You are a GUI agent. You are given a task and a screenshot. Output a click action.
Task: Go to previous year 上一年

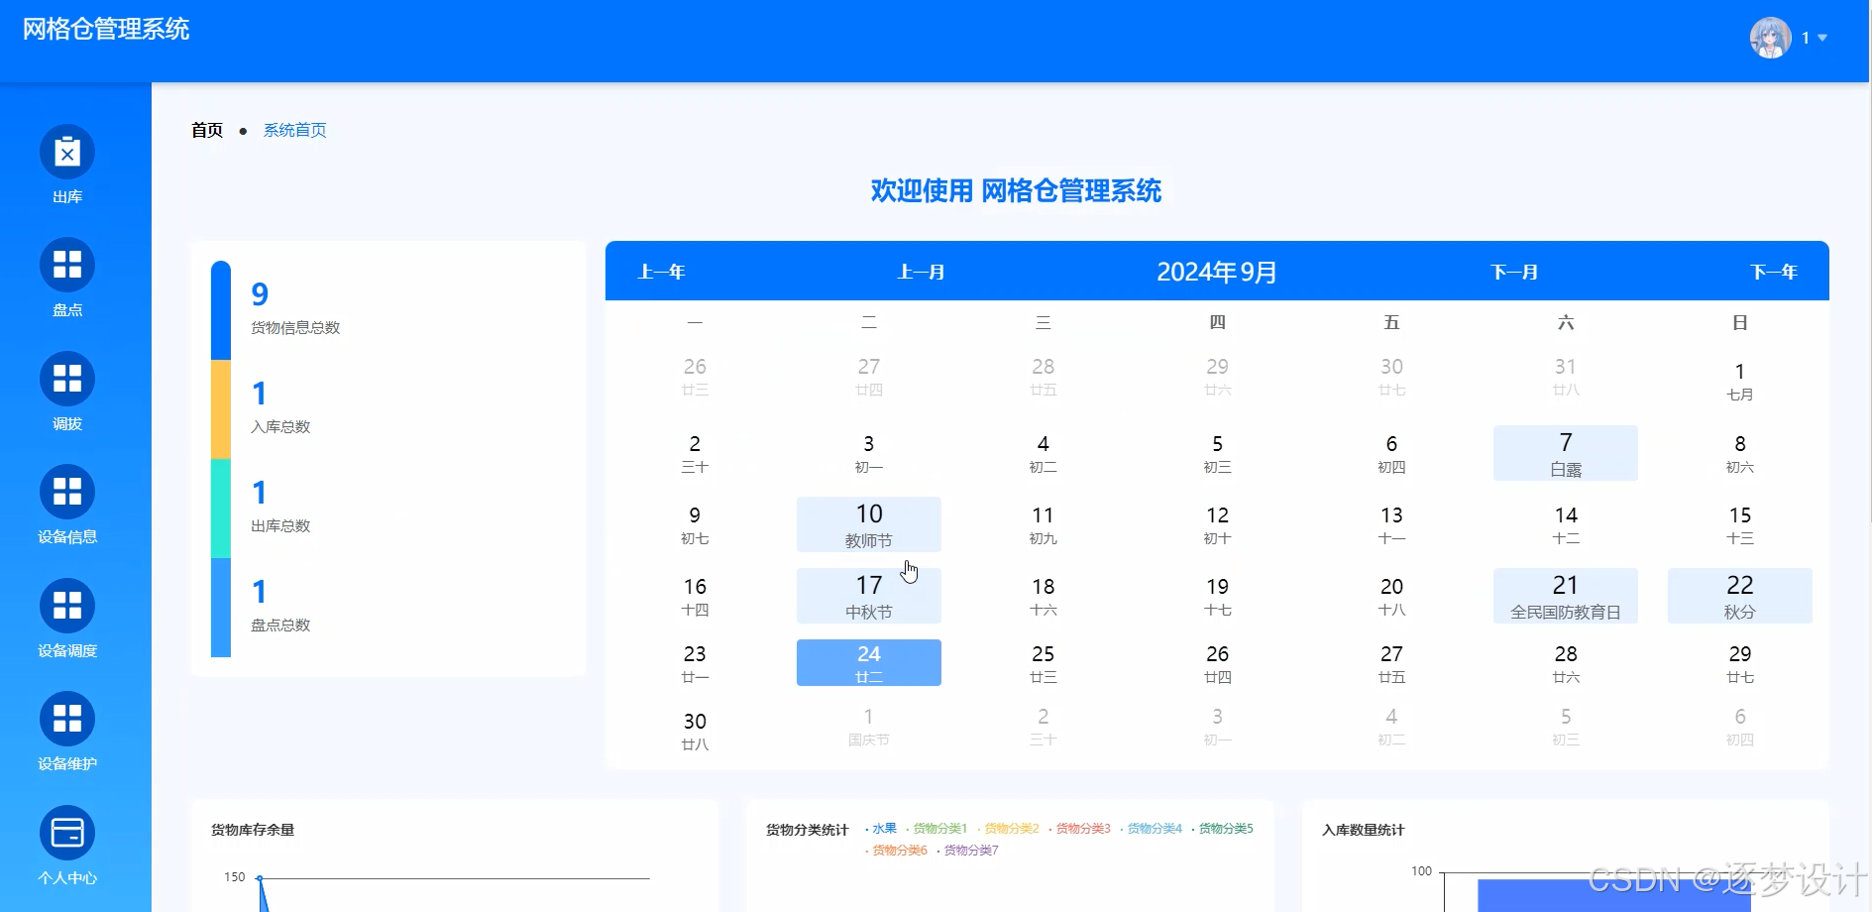[x=661, y=272]
